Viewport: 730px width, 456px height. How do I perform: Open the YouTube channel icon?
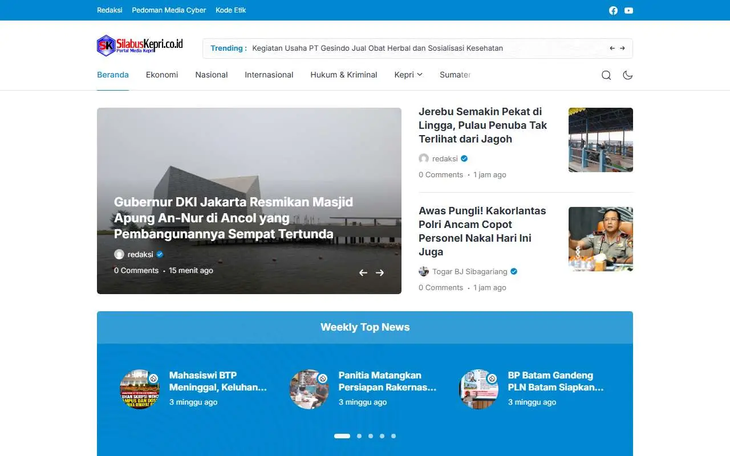click(x=628, y=10)
